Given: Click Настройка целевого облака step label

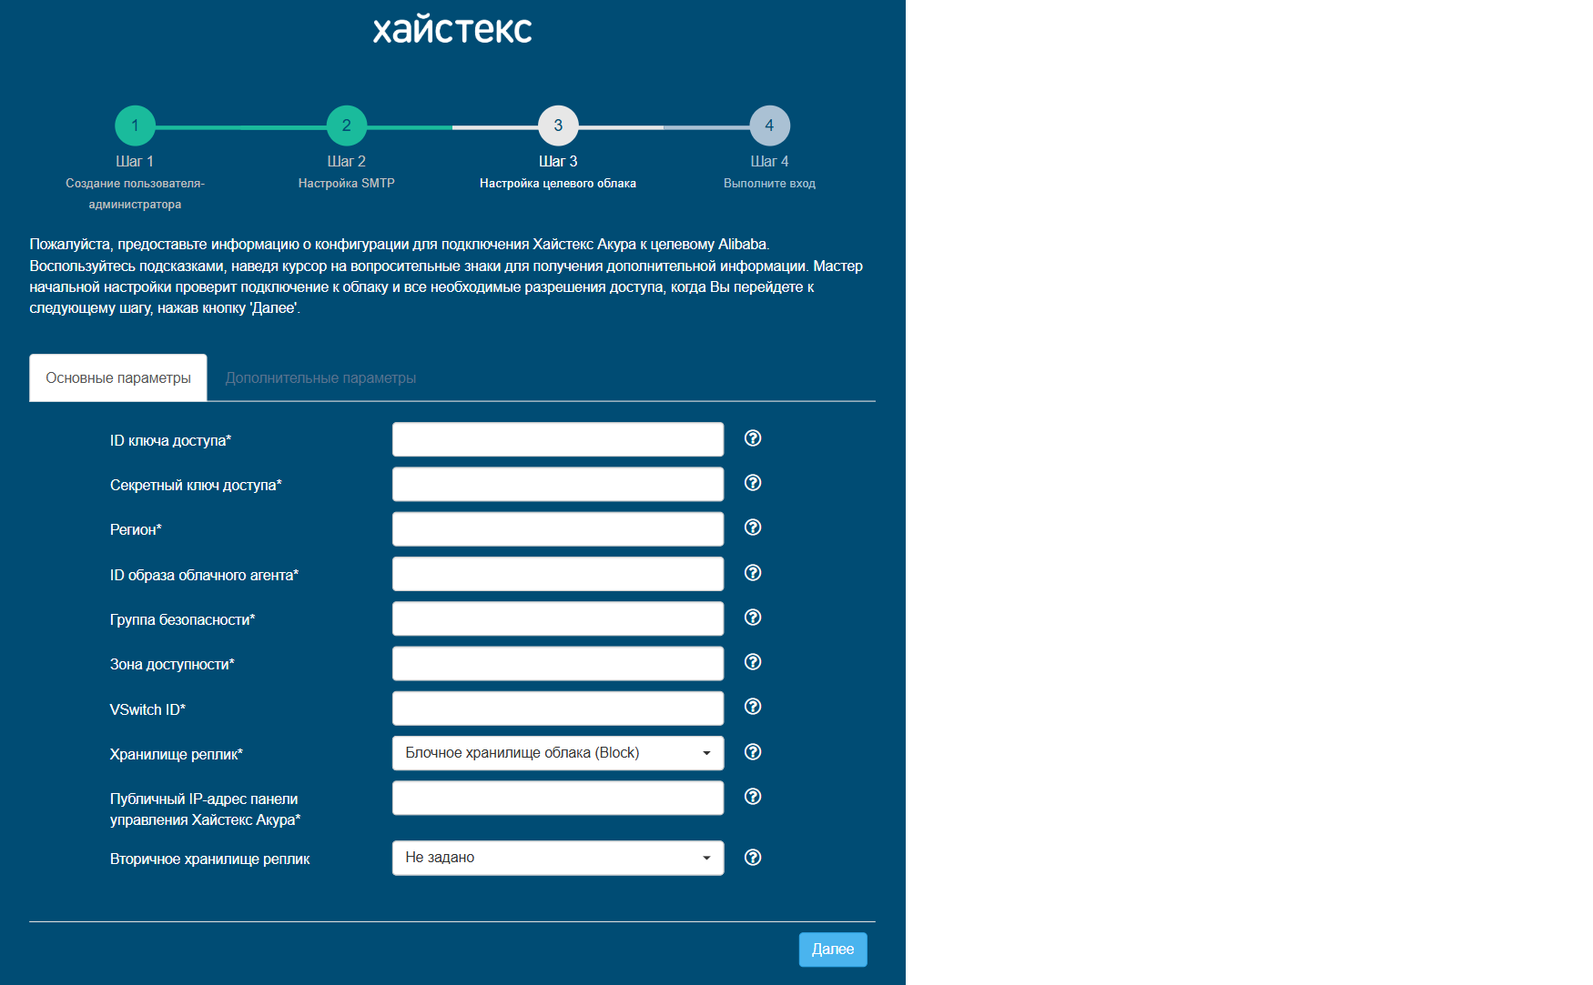Looking at the screenshot, I should [x=558, y=184].
